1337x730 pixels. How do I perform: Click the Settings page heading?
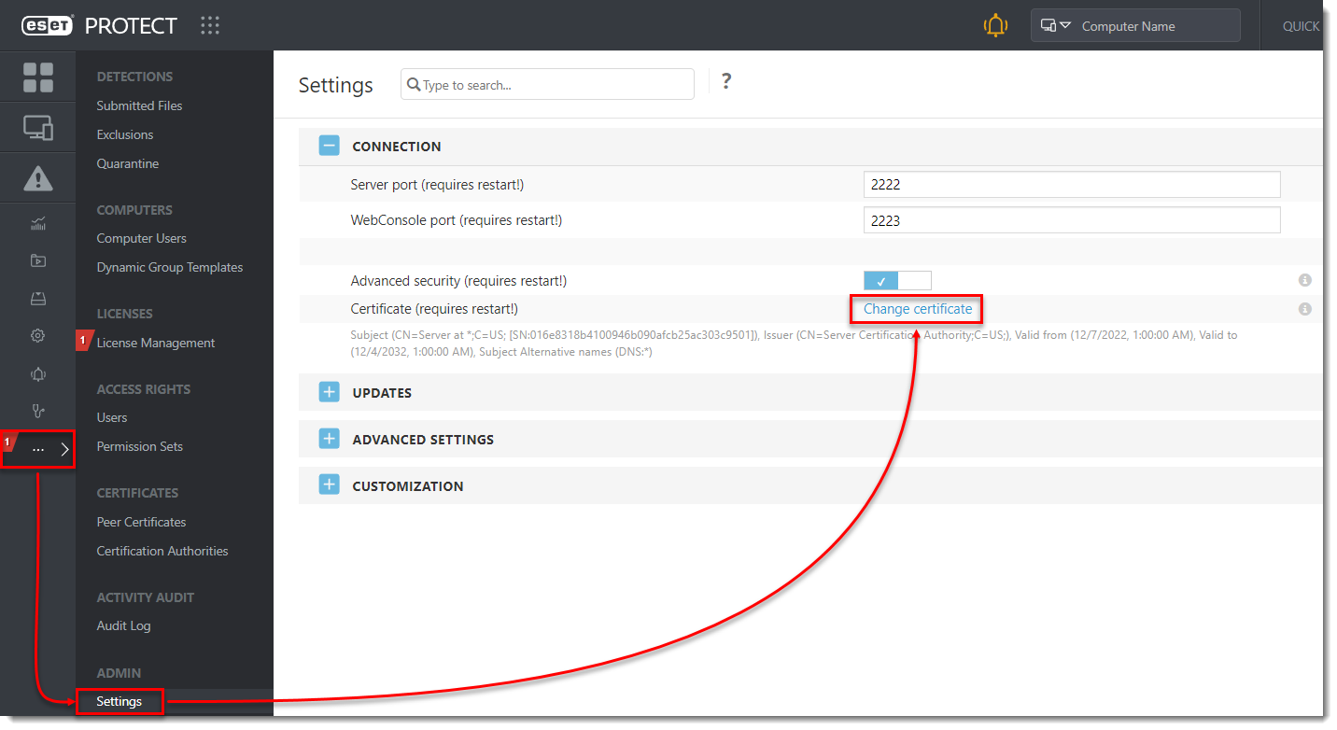(336, 86)
